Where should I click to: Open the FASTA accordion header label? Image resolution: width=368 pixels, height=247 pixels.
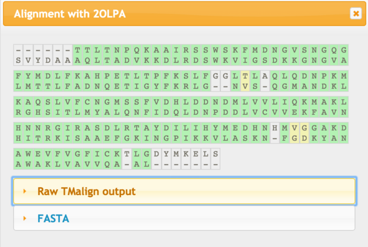pyautogui.click(x=54, y=218)
